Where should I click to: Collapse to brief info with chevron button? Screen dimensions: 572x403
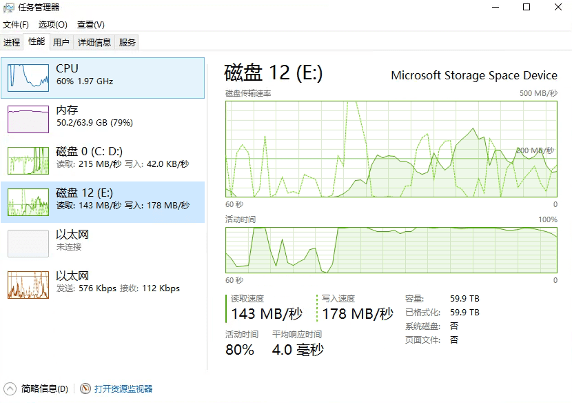click(10, 389)
